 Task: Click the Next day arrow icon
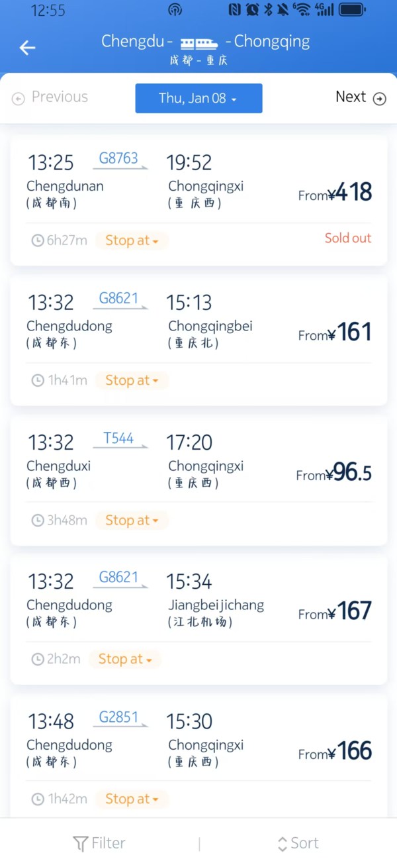[379, 99]
